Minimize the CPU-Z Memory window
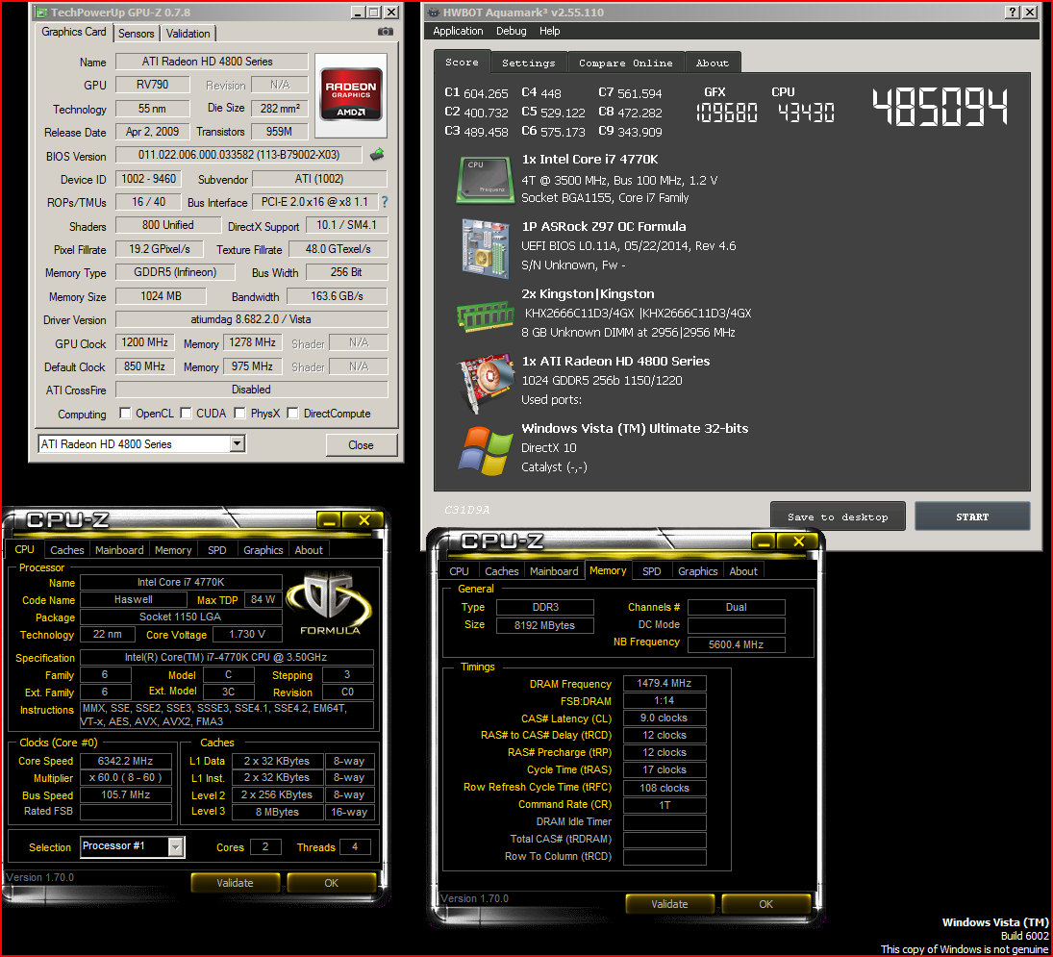This screenshot has width=1053, height=957. click(x=764, y=541)
